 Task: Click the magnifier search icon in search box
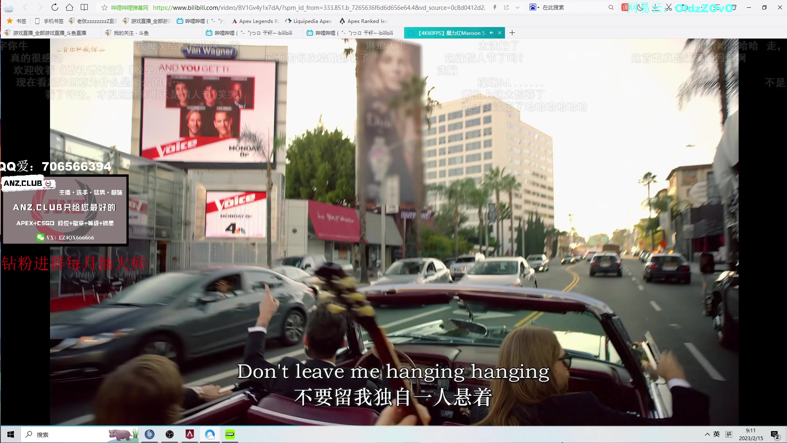611,7
